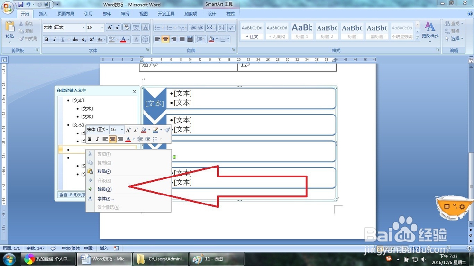The image size is (474, 266).
Task: Open font color dropdown arrow in ribbon
Action: (128, 40)
